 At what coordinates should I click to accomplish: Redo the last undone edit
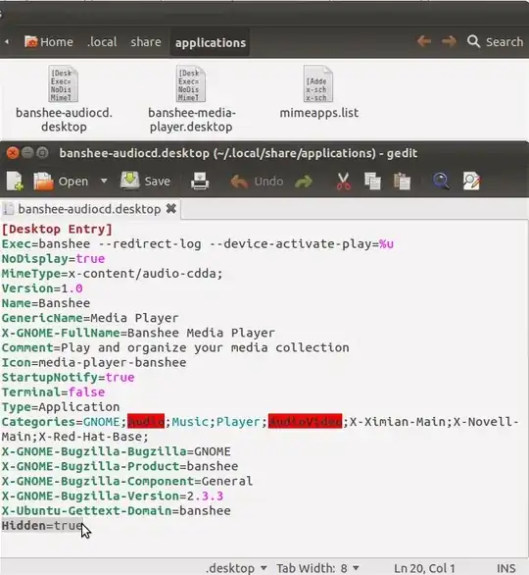(x=304, y=182)
